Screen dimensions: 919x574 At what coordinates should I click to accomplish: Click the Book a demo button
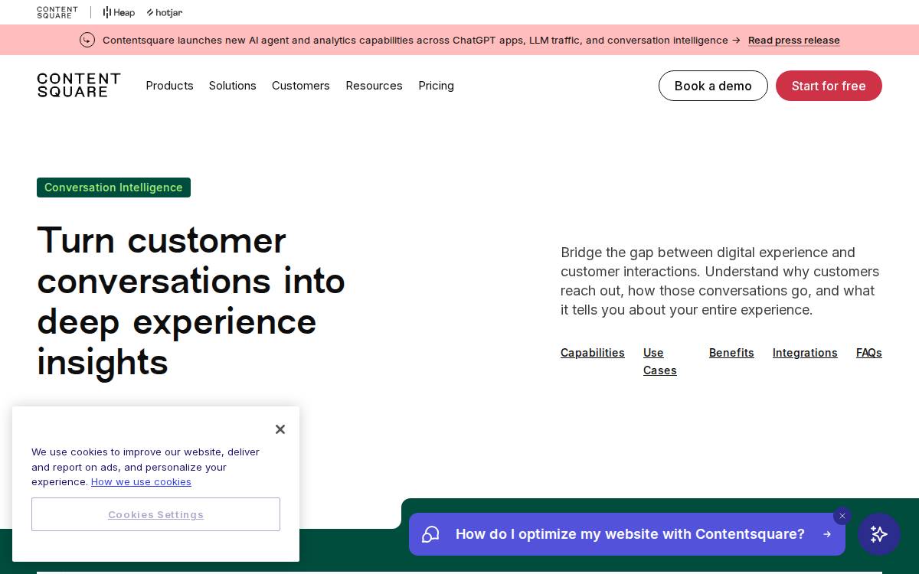point(713,86)
